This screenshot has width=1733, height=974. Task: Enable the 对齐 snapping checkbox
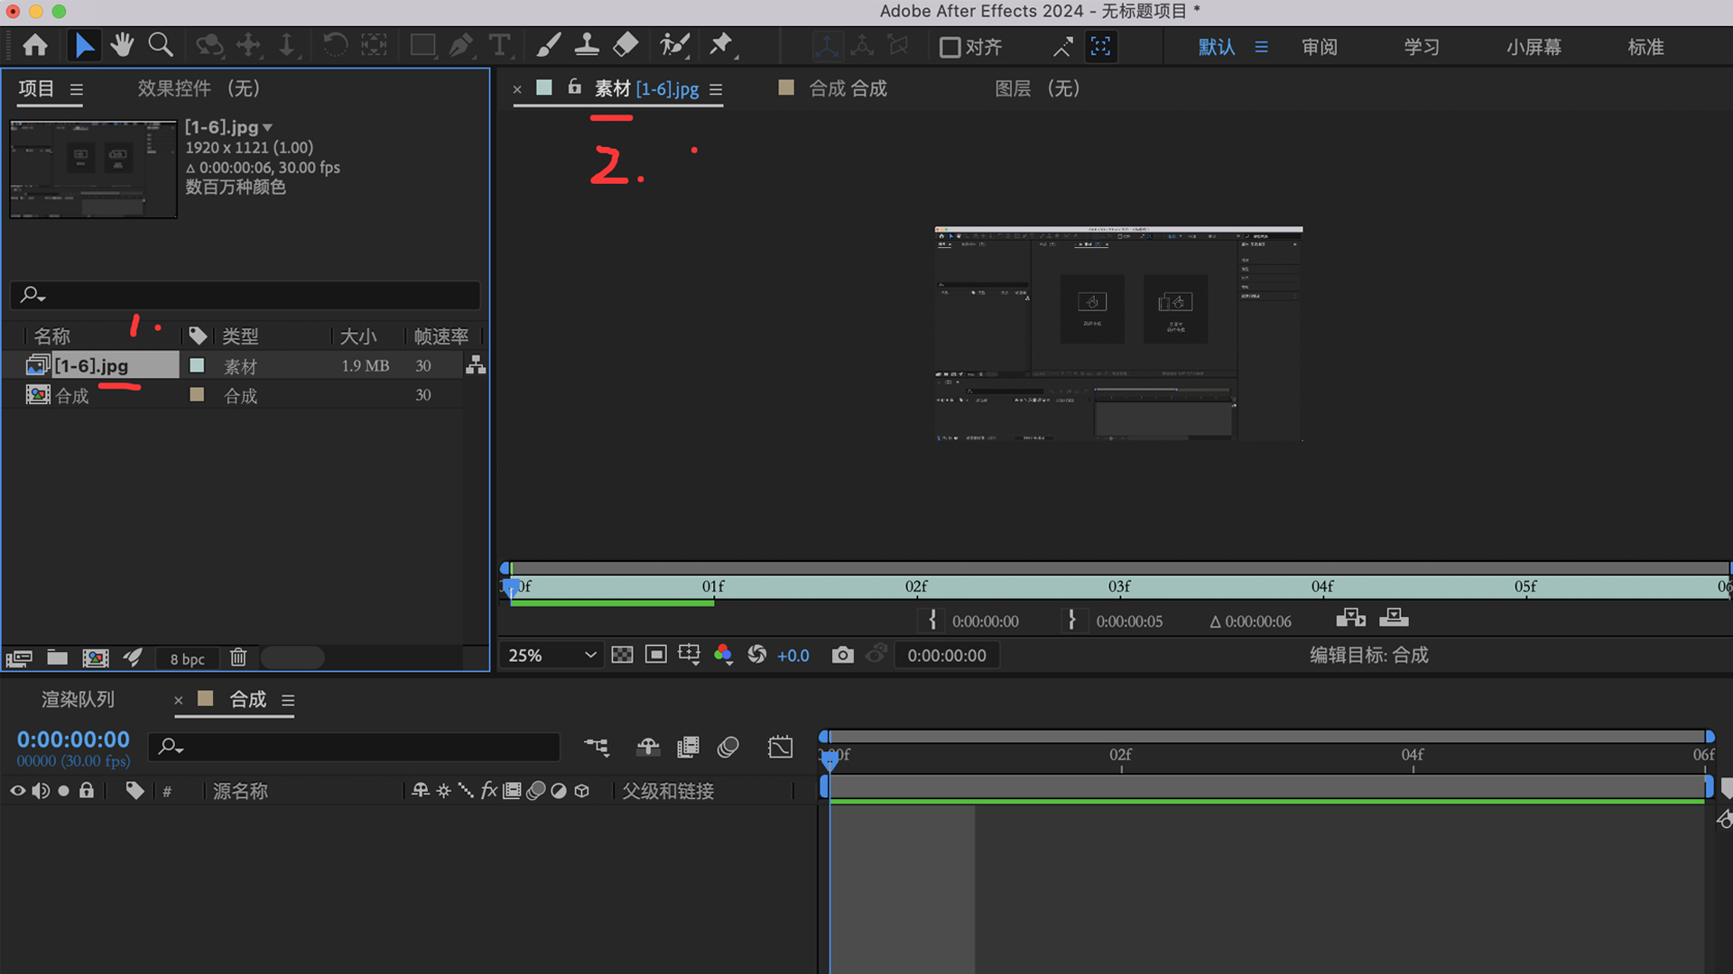(950, 47)
